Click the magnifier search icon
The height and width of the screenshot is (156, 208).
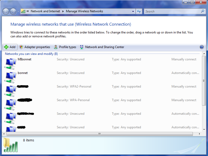click(203, 11)
